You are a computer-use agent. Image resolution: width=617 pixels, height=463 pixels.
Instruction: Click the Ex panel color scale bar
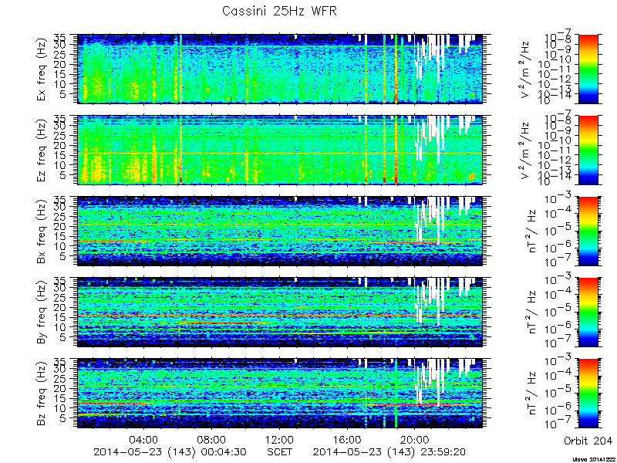click(588, 69)
